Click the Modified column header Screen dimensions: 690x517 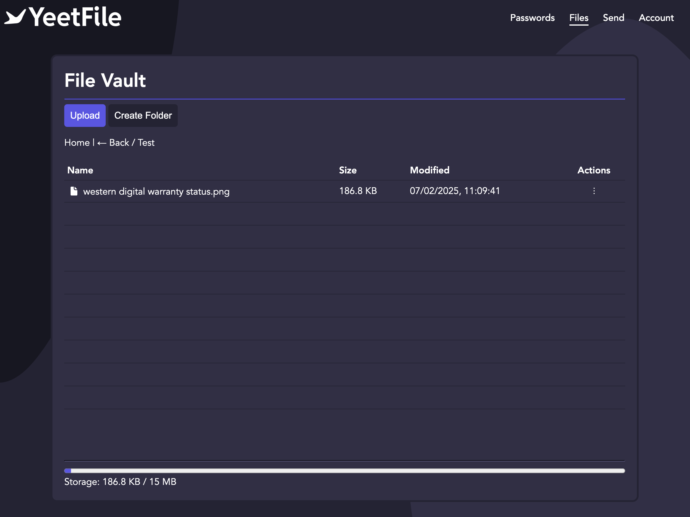(x=429, y=170)
